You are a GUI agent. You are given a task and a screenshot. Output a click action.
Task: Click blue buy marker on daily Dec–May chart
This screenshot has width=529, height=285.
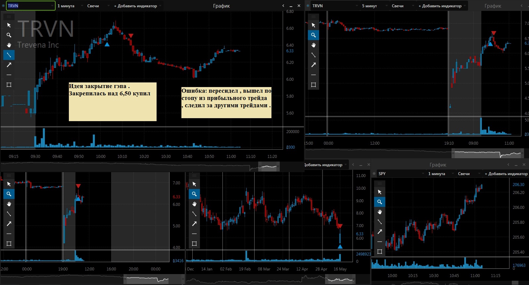(340, 247)
